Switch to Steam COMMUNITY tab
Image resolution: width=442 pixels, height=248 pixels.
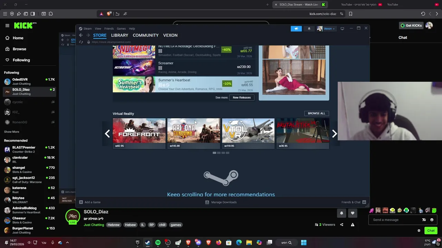pyautogui.click(x=145, y=35)
